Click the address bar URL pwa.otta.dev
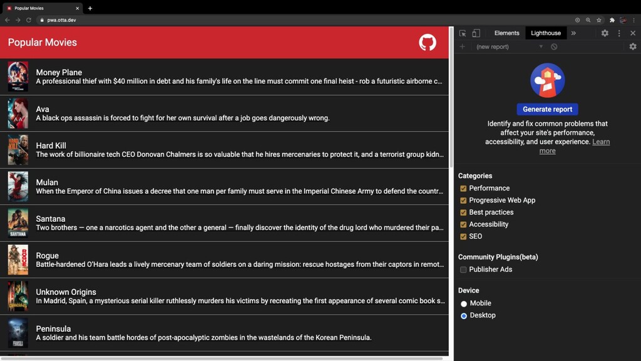This screenshot has width=641, height=361. 61,20
